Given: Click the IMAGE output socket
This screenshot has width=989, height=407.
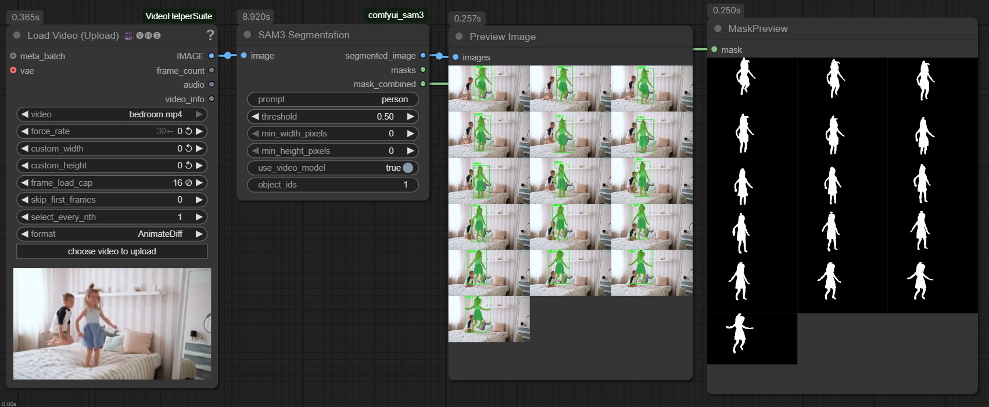Looking at the screenshot, I should tap(212, 56).
